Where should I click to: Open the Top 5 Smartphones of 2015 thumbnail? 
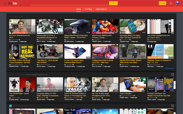click(x=22, y=27)
